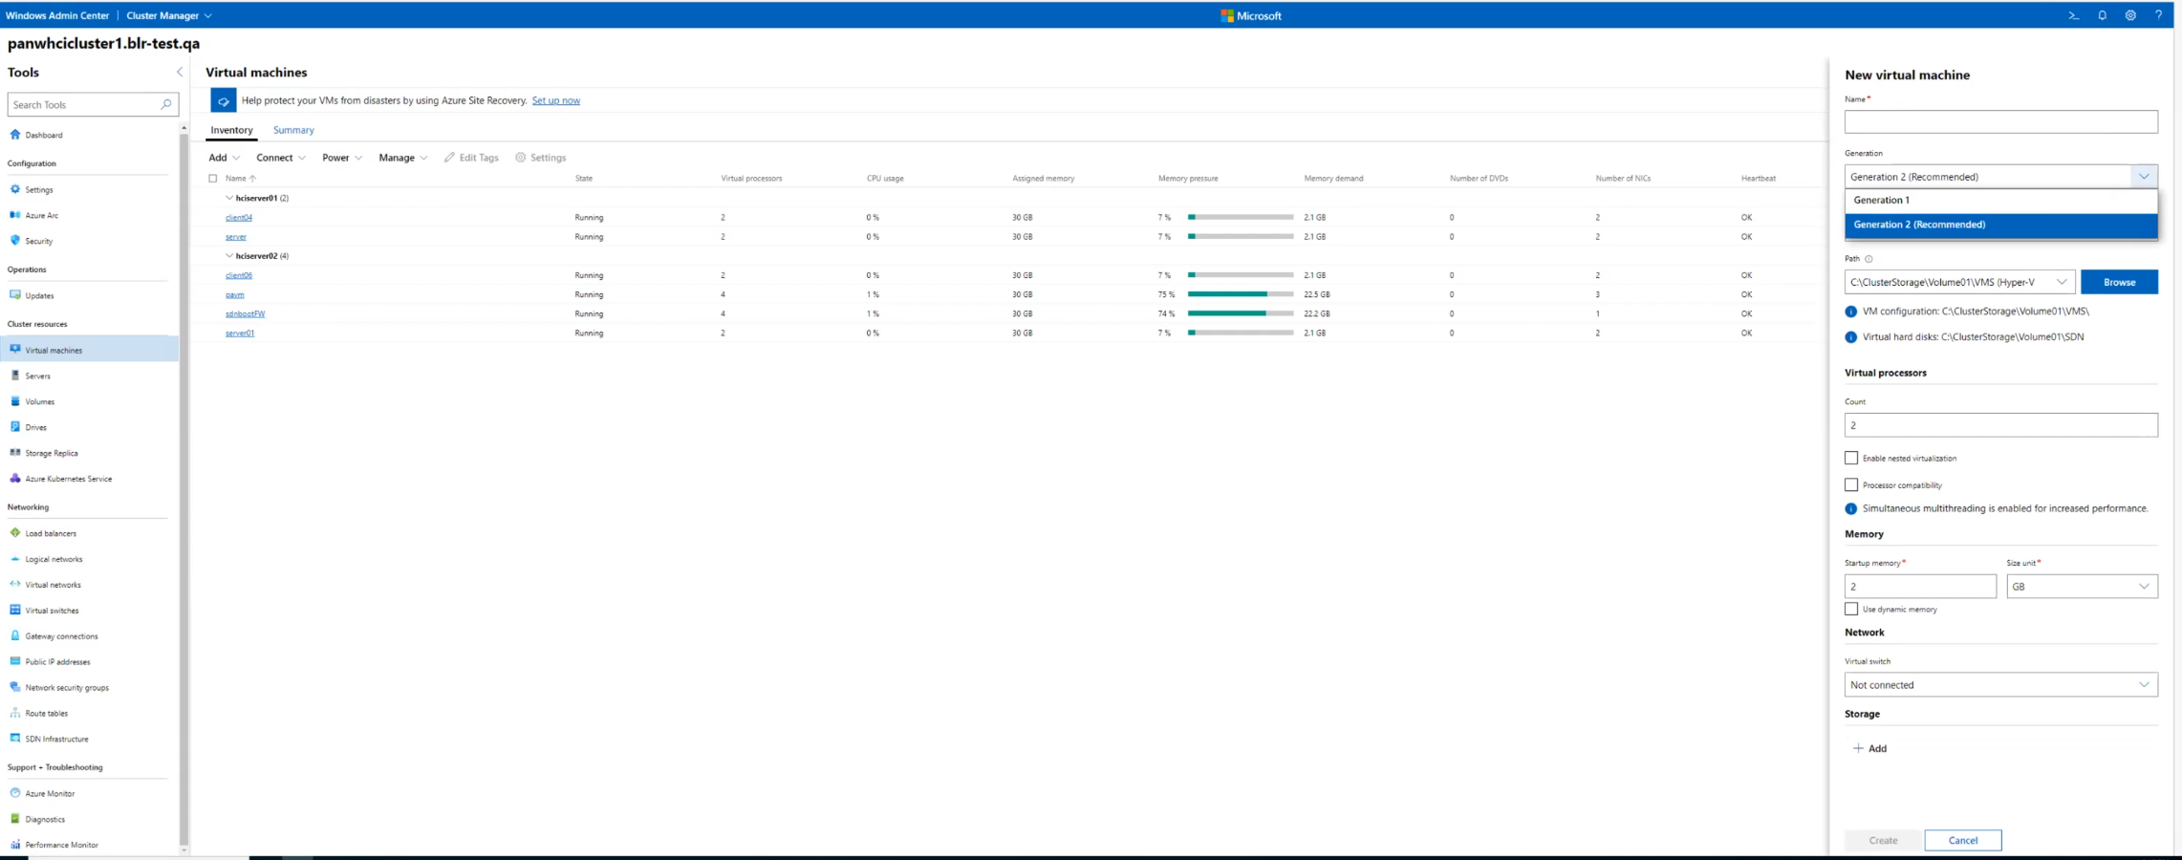Switch to the Summary tab
The image size is (2182, 860).
pyautogui.click(x=293, y=130)
